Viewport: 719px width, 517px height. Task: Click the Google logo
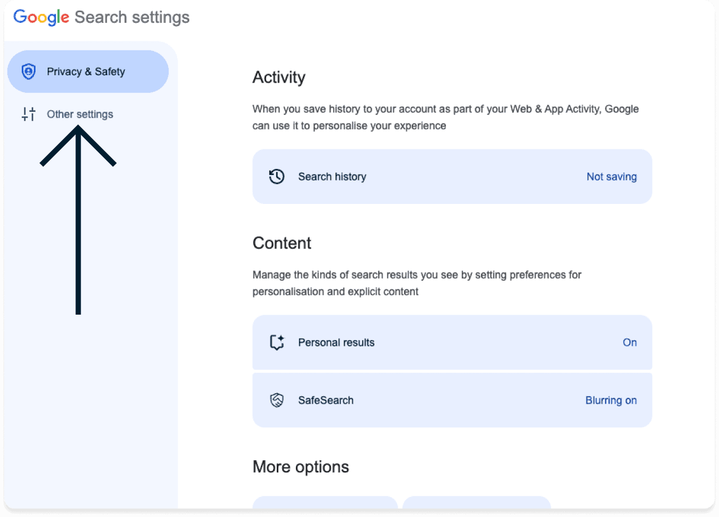(x=41, y=17)
